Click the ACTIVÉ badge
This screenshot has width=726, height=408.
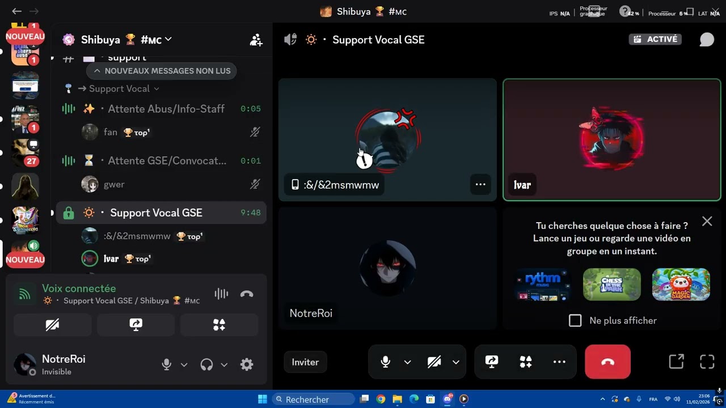click(x=655, y=39)
